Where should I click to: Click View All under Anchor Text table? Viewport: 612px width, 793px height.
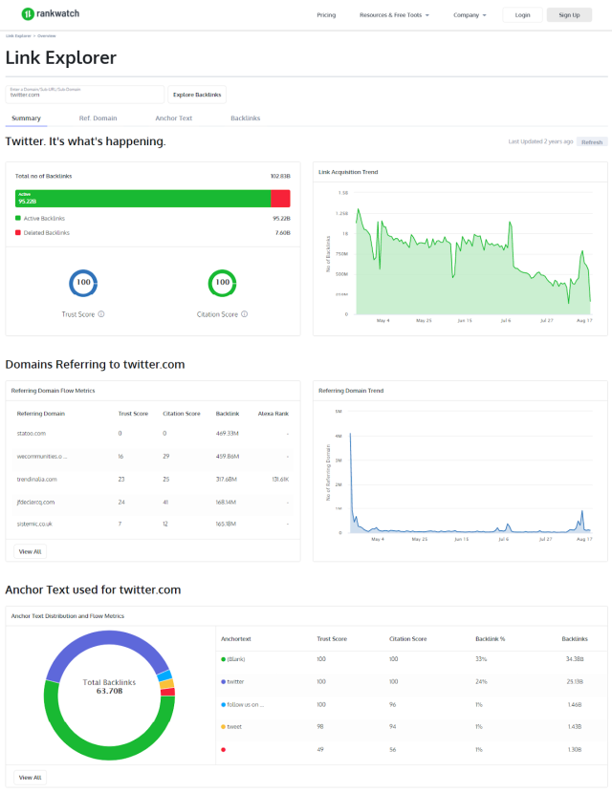(x=30, y=778)
